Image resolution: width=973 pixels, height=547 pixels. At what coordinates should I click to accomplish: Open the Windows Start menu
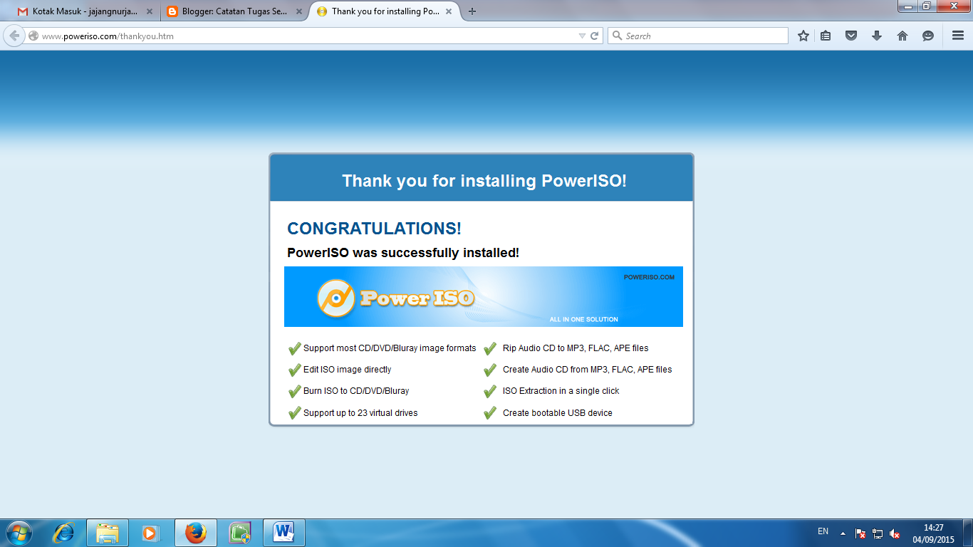tap(19, 533)
